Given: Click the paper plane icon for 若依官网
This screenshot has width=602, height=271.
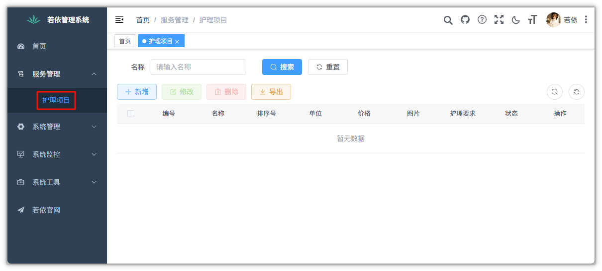Looking at the screenshot, I should tap(21, 210).
